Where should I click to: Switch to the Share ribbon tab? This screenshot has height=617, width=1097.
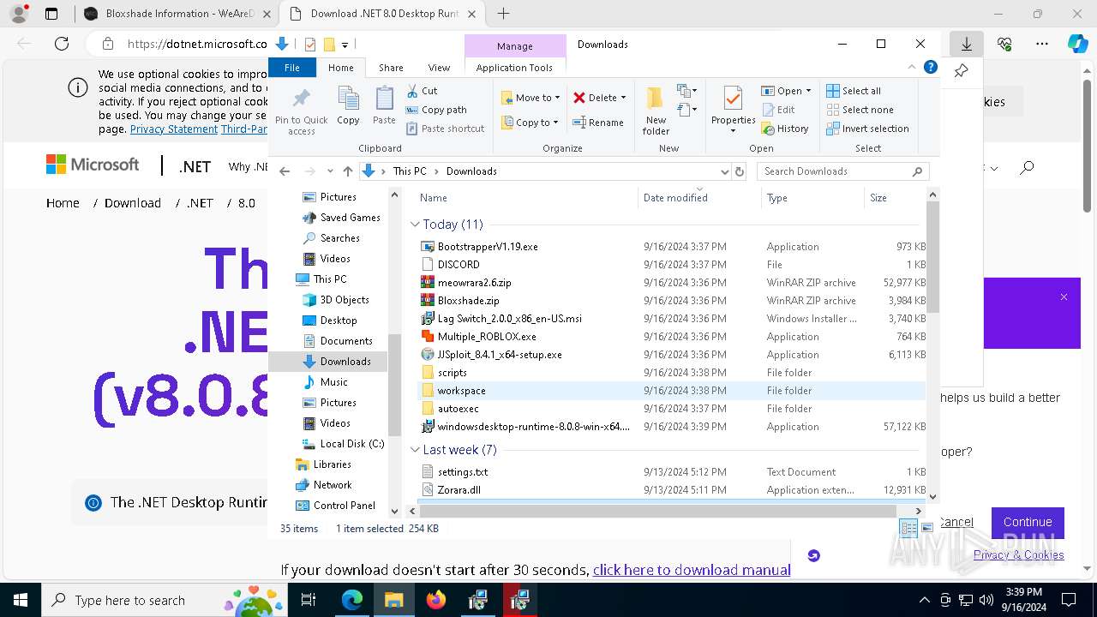click(391, 68)
